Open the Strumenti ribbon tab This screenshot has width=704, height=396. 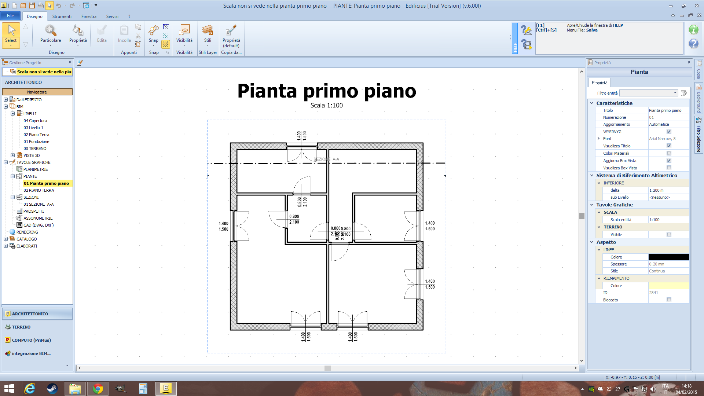62,16
